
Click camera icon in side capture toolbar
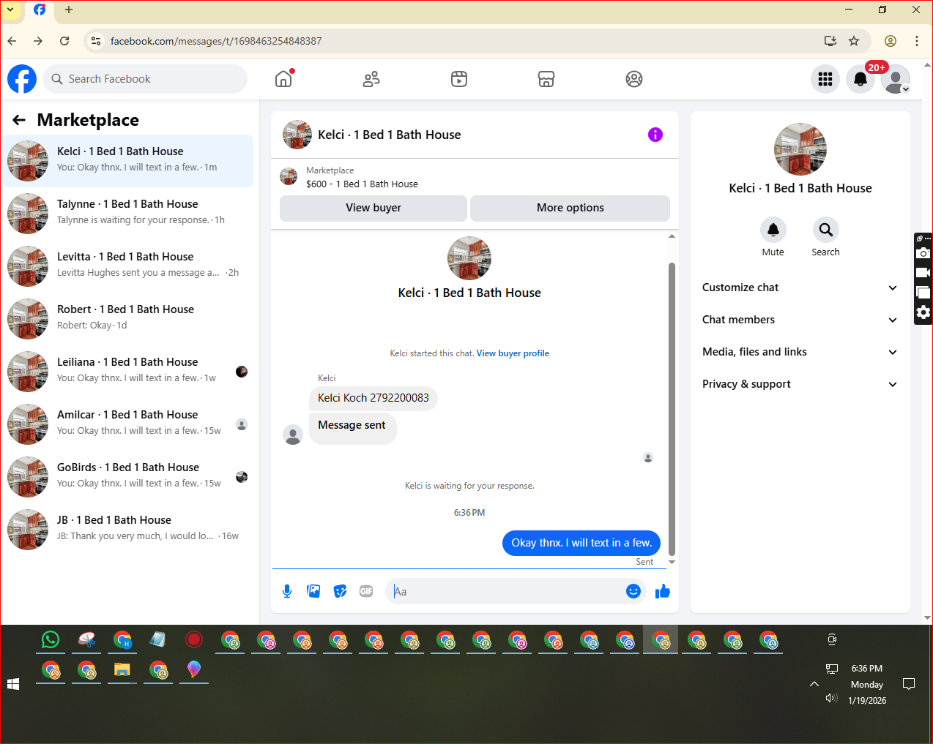923,253
